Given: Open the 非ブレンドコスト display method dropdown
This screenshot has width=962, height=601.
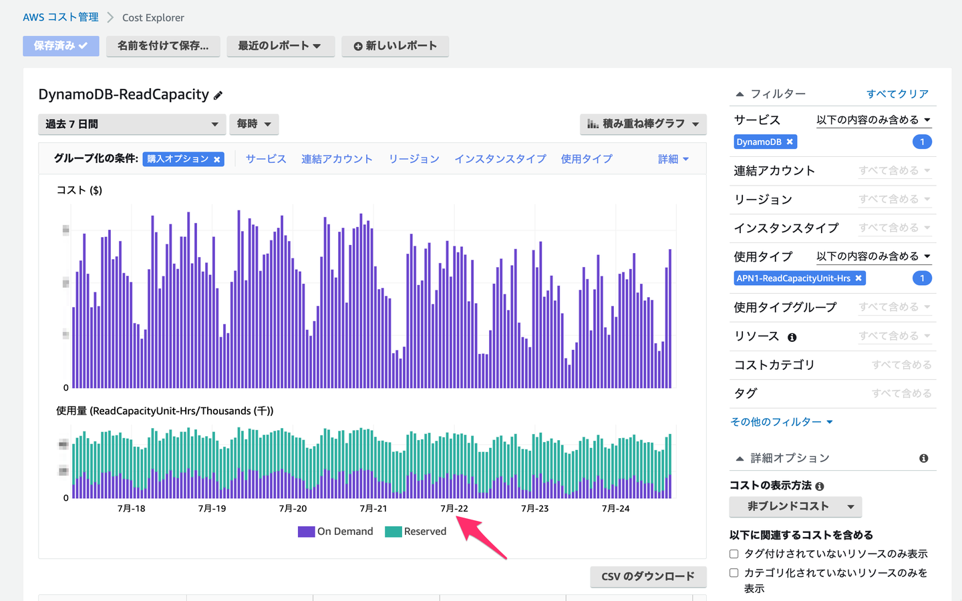Looking at the screenshot, I should tap(795, 507).
